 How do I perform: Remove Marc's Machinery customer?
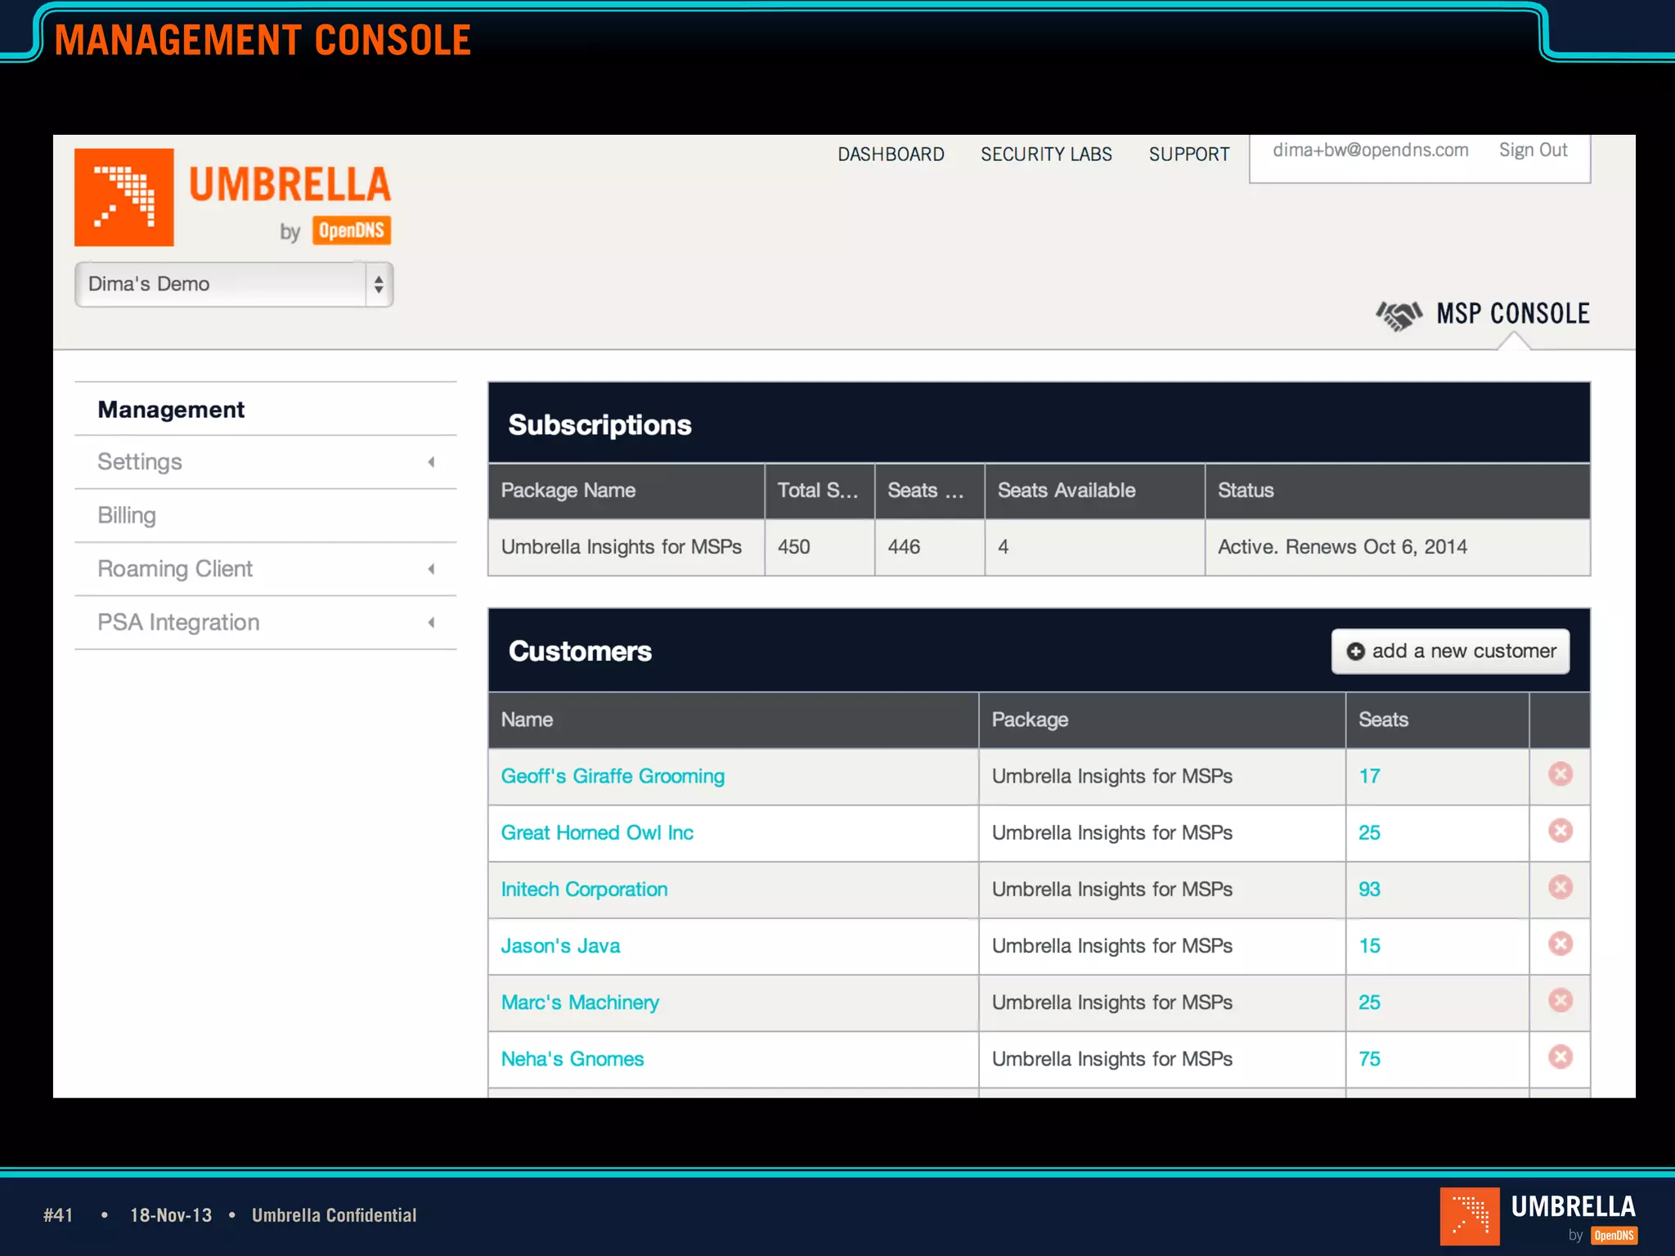click(x=1560, y=1000)
